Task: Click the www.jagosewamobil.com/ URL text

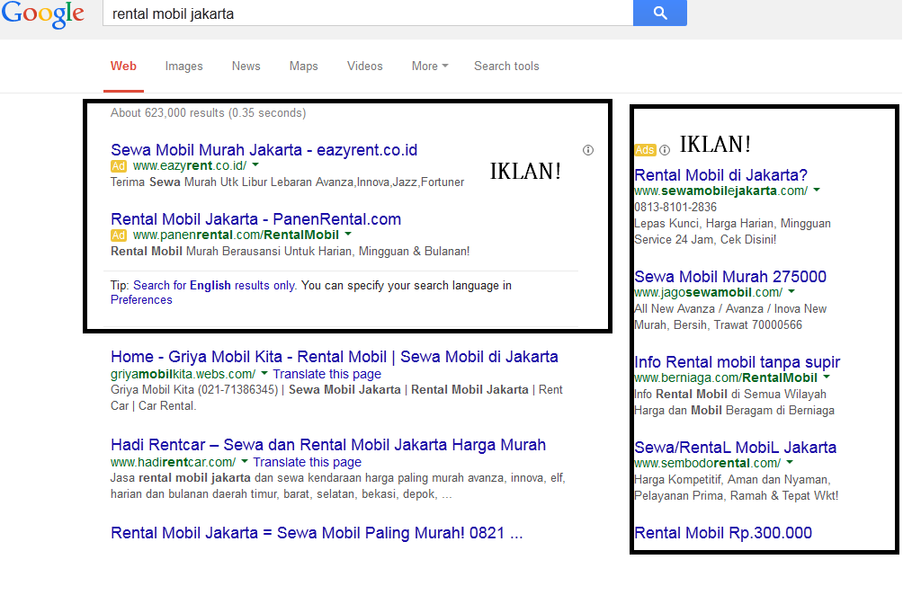Action: click(708, 292)
